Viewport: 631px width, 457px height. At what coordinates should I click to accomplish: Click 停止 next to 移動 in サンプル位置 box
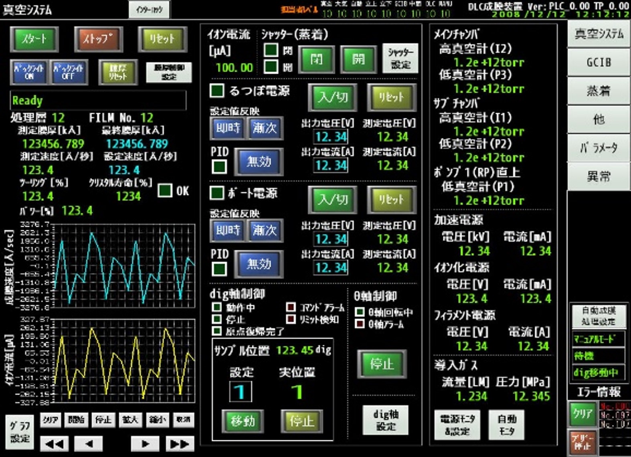pyautogui.click(x=301, y=421)
